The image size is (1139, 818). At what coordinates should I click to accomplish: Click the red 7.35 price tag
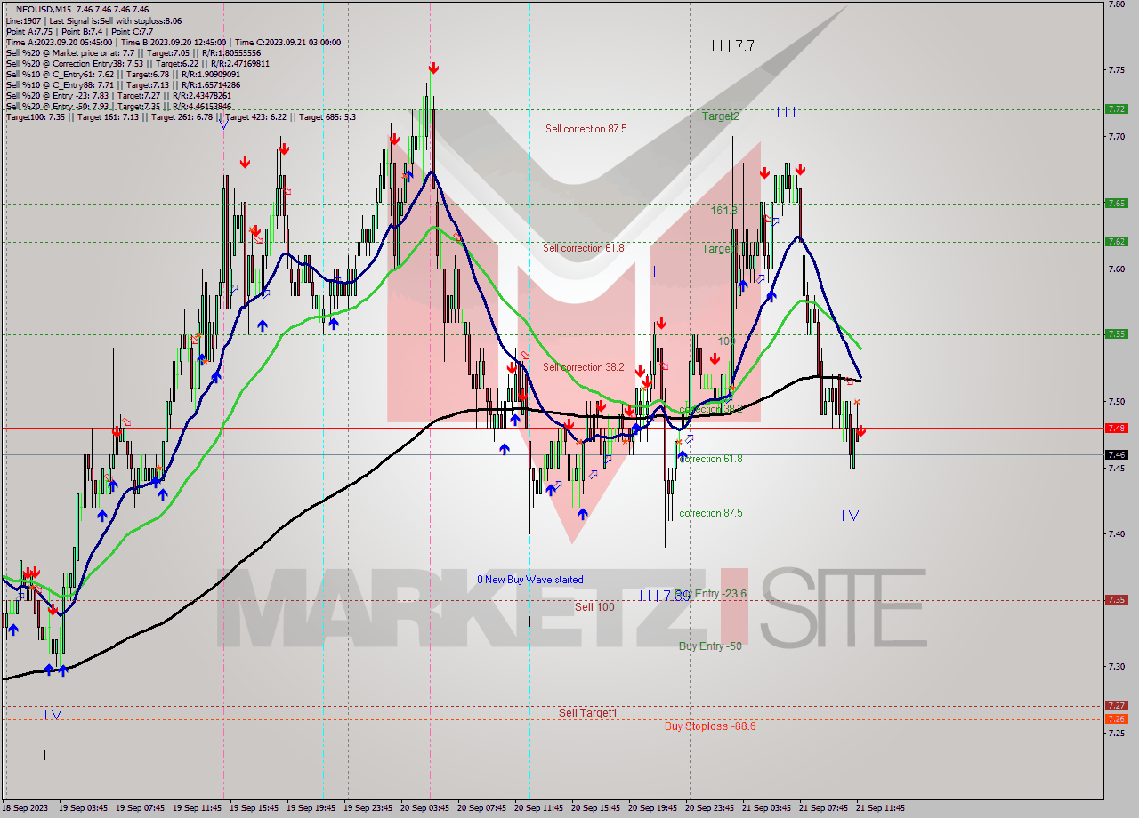point(1116,600)
